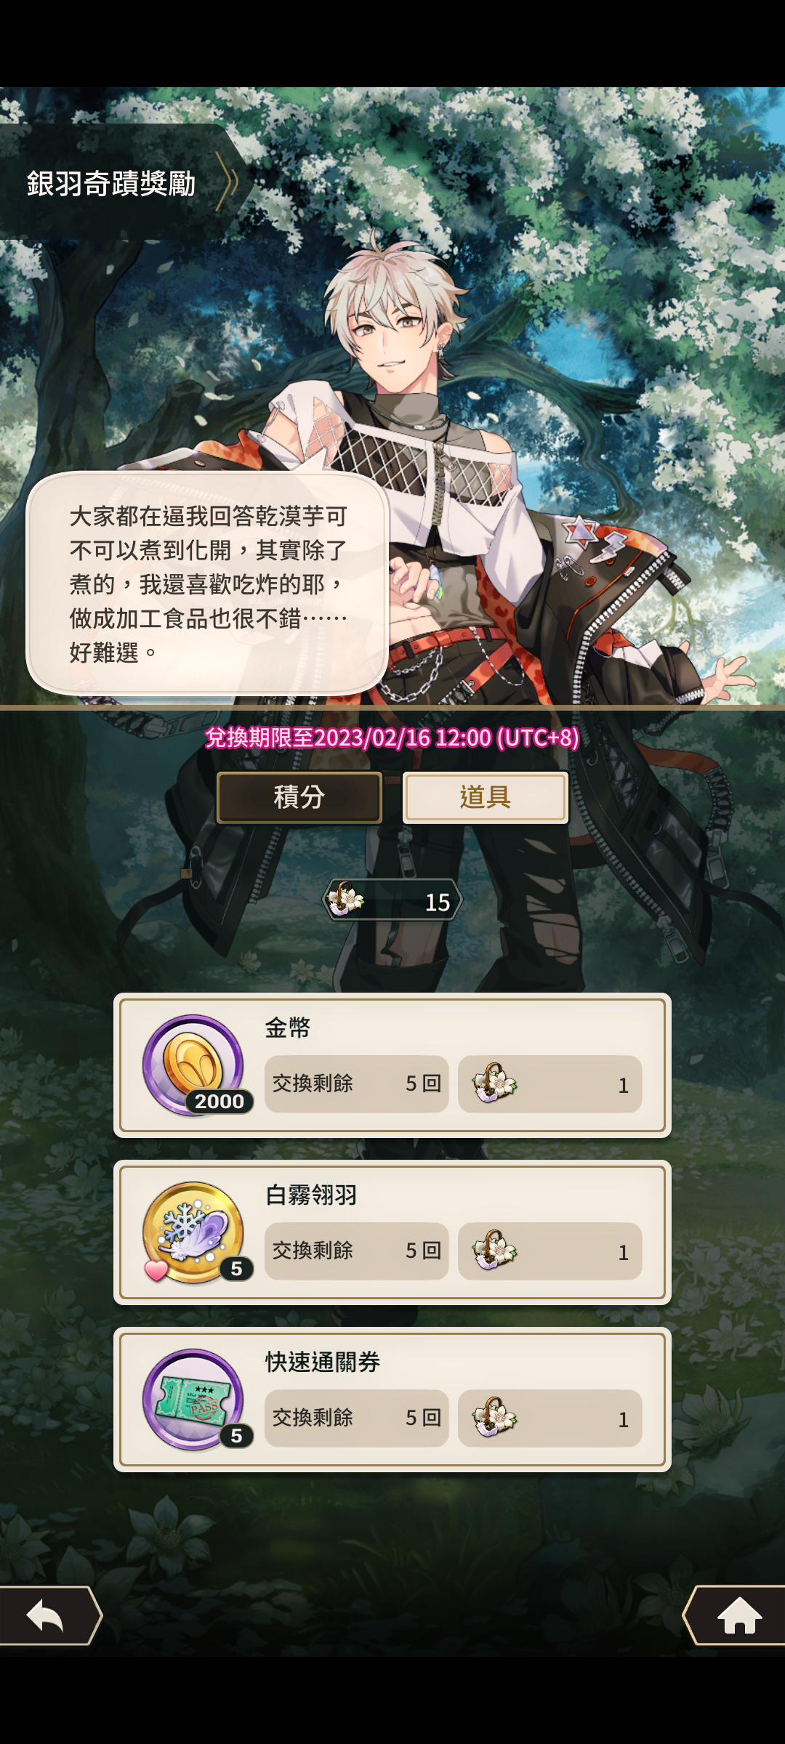Switch to the 道具 tab
The width and height of the screenshot is (785, 1744).
point(486,797)
